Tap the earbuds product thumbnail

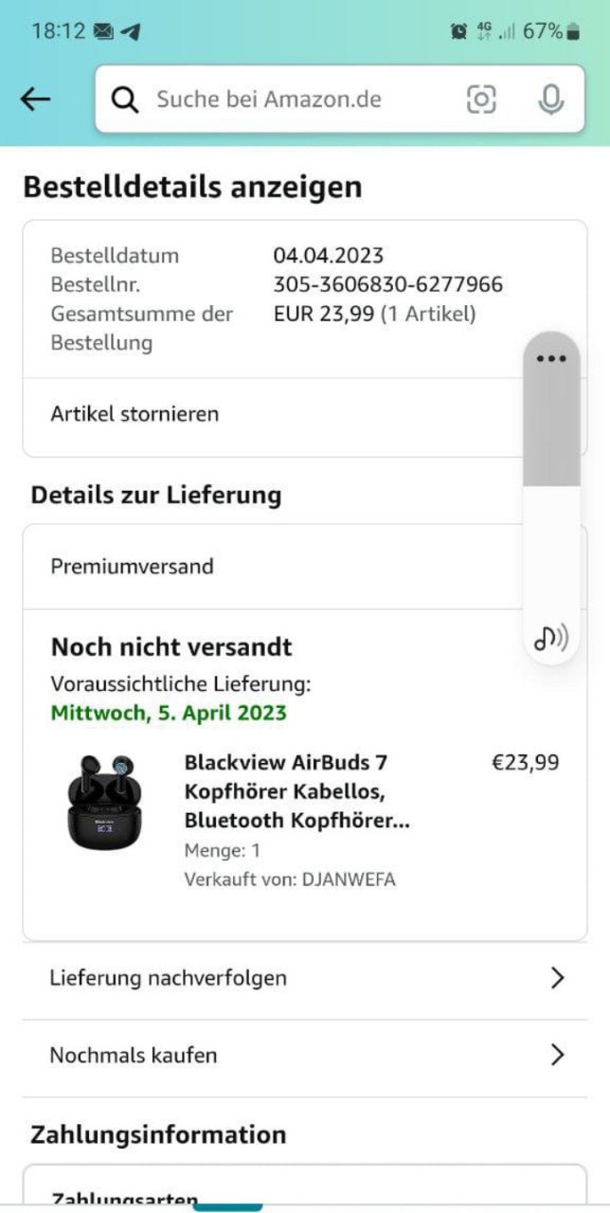[99, 802]
